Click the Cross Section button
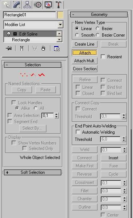Image resolution: width=133 pixels, height=218 pixels. click(84, 69)
